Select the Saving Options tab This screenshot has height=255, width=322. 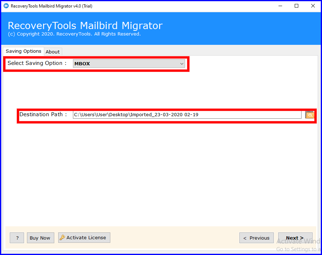(x=23, y=51)
